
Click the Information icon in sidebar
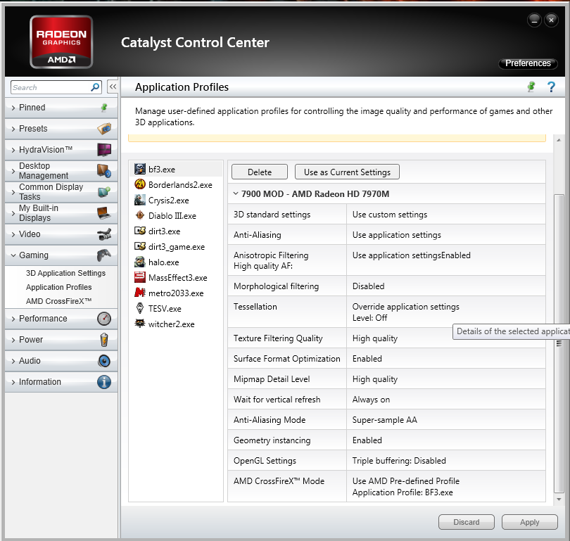point(104,382)
